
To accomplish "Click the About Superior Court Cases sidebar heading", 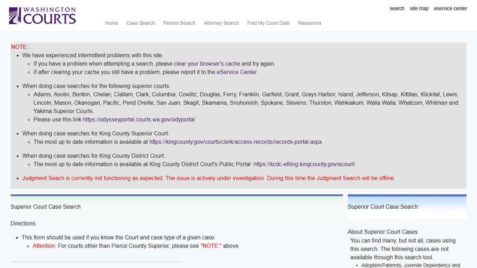I will click(x=382, y=232).
